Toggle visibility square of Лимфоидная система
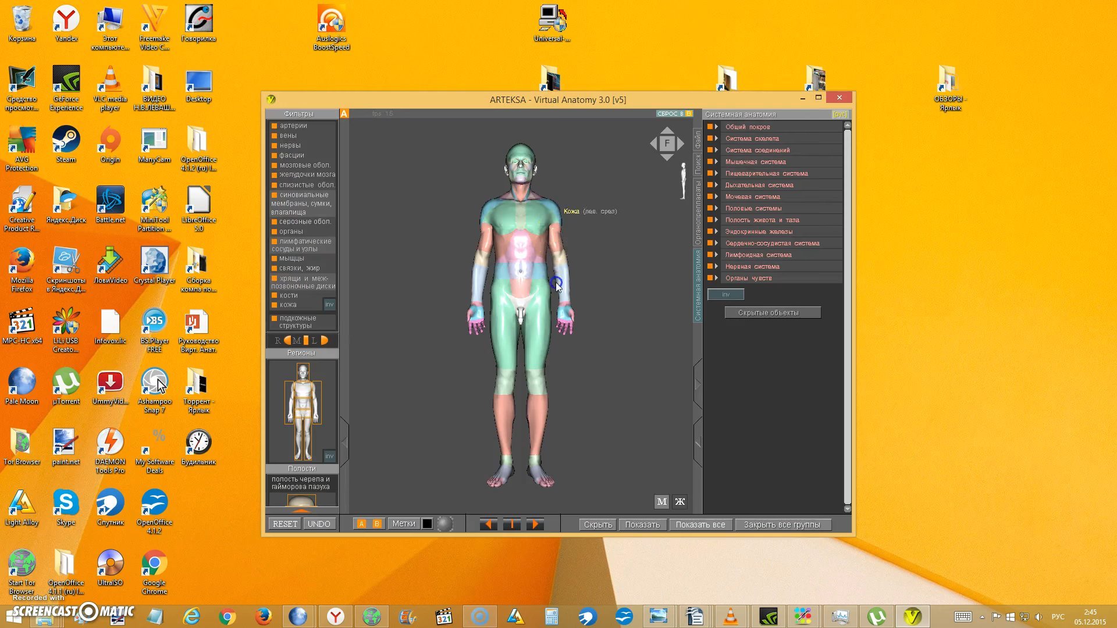 click(x=710, y=255)
